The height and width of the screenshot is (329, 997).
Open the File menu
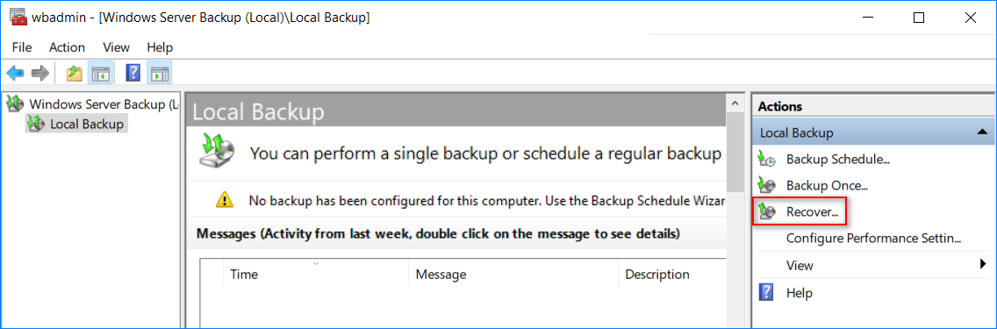[22, 47]
